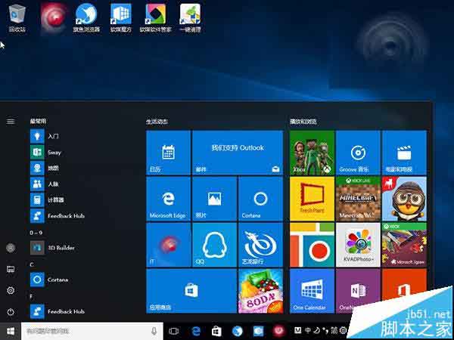454x340 pixels.
Task: Launch the 软媒魔方 desktop shortcut
Action: pos(121,18)
